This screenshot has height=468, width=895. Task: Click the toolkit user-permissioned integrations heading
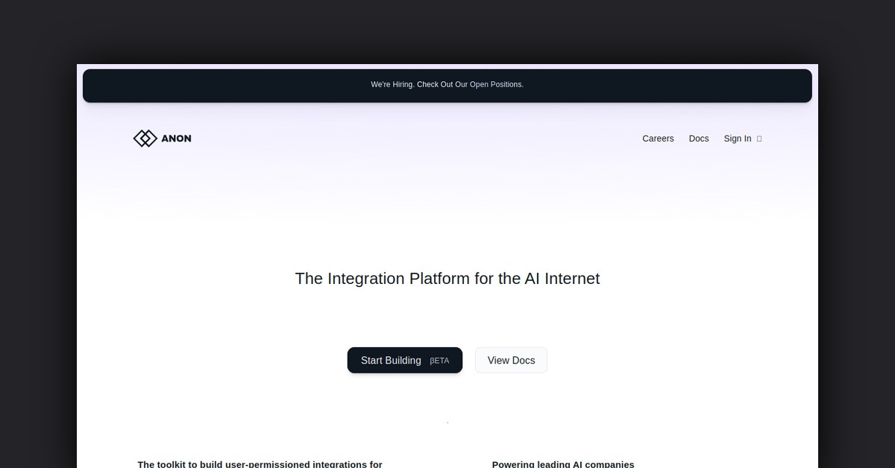[260, 464]
